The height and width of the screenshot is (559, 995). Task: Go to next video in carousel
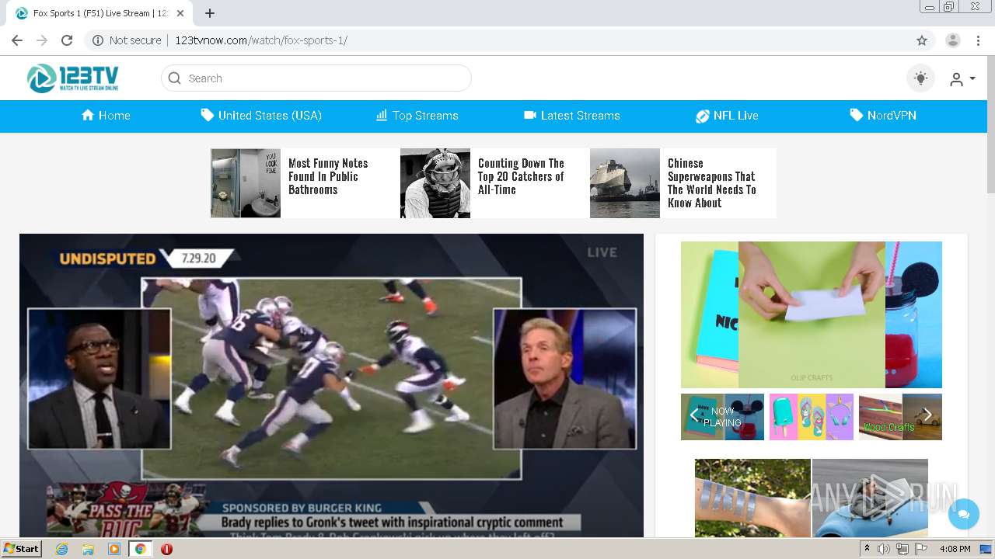(927, 415)
